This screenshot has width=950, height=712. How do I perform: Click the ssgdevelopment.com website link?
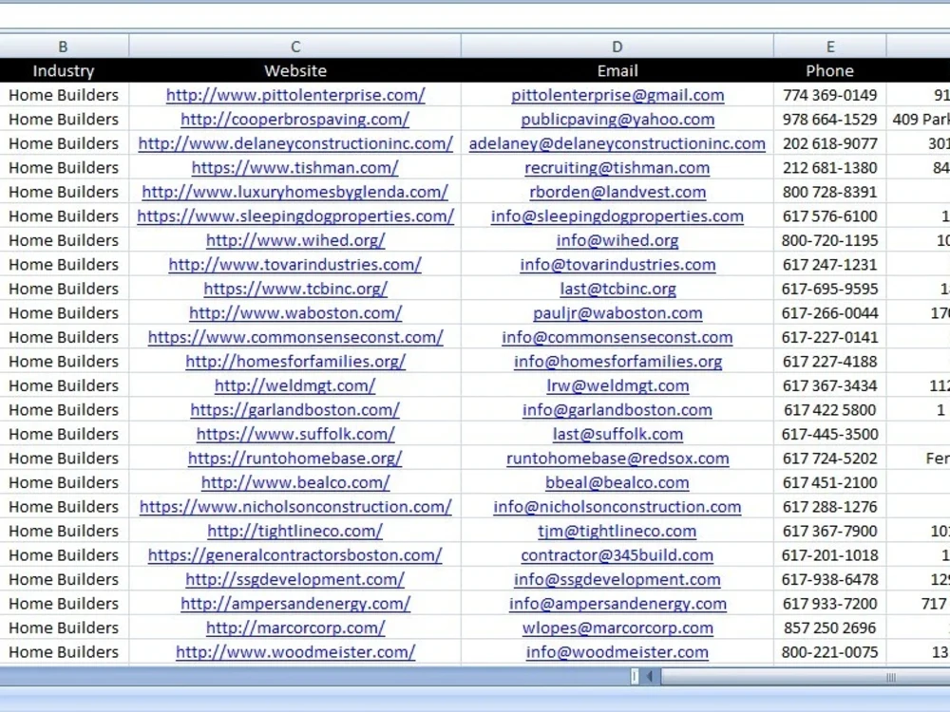(x=295, y=579)
